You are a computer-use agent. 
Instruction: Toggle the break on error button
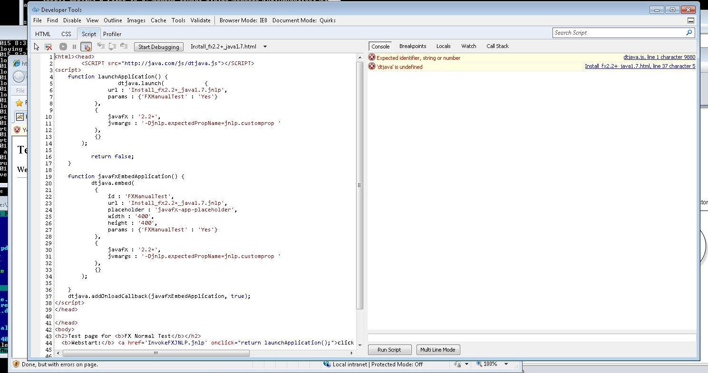[86, 47]
